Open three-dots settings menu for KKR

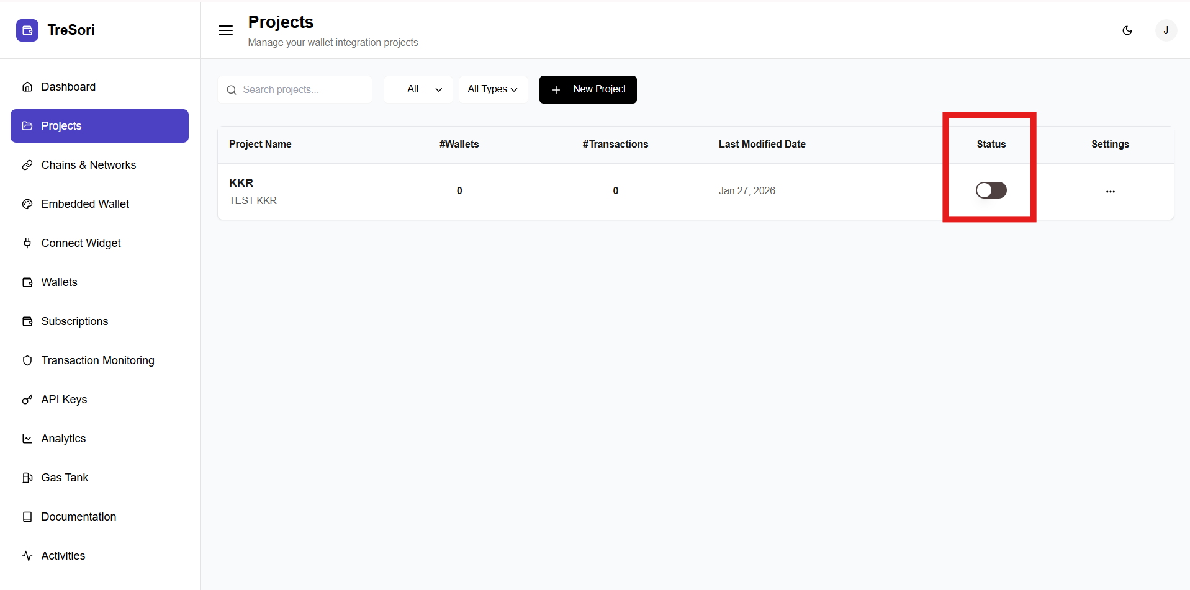pos(1110,192)
